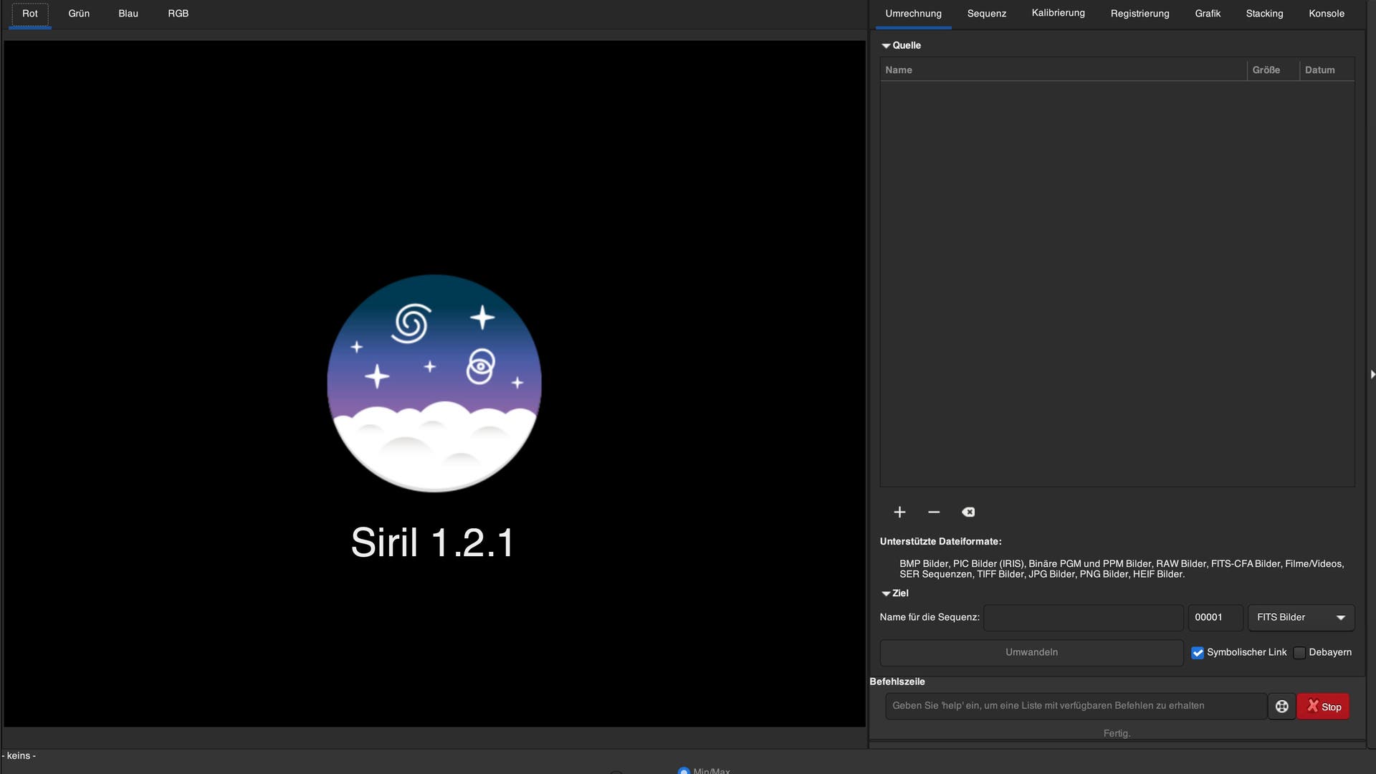Select the Rot channel tab
The image size is (1376, 774).
[x=29, y=14]
